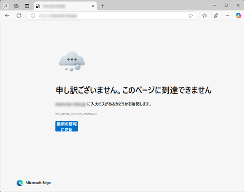Click the に入力ミスがあるかどうかを確認します text
This screenshot has height=192, width=244.
pyautogui.click(x=119, y=104)
